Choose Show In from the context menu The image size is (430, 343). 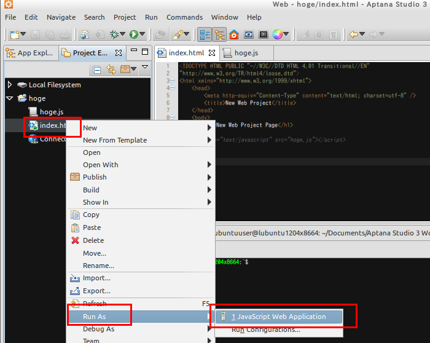coord(141,202)
